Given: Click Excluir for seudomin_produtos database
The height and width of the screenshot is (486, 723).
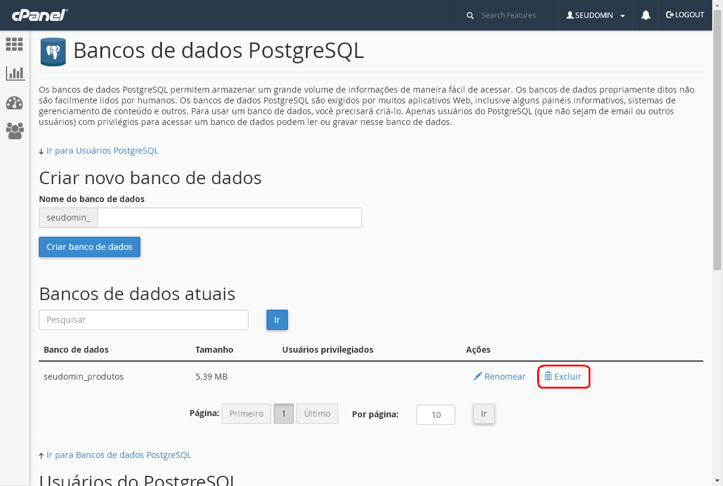Looking at the screenshot, I should (x=563, y=377).
